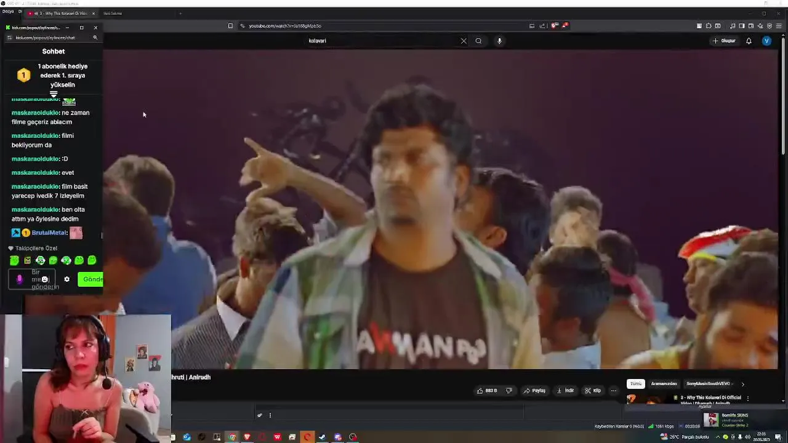Show more filter chips with right chevron
This screenshot has width=788, height=443.
[x=742, y=384]
